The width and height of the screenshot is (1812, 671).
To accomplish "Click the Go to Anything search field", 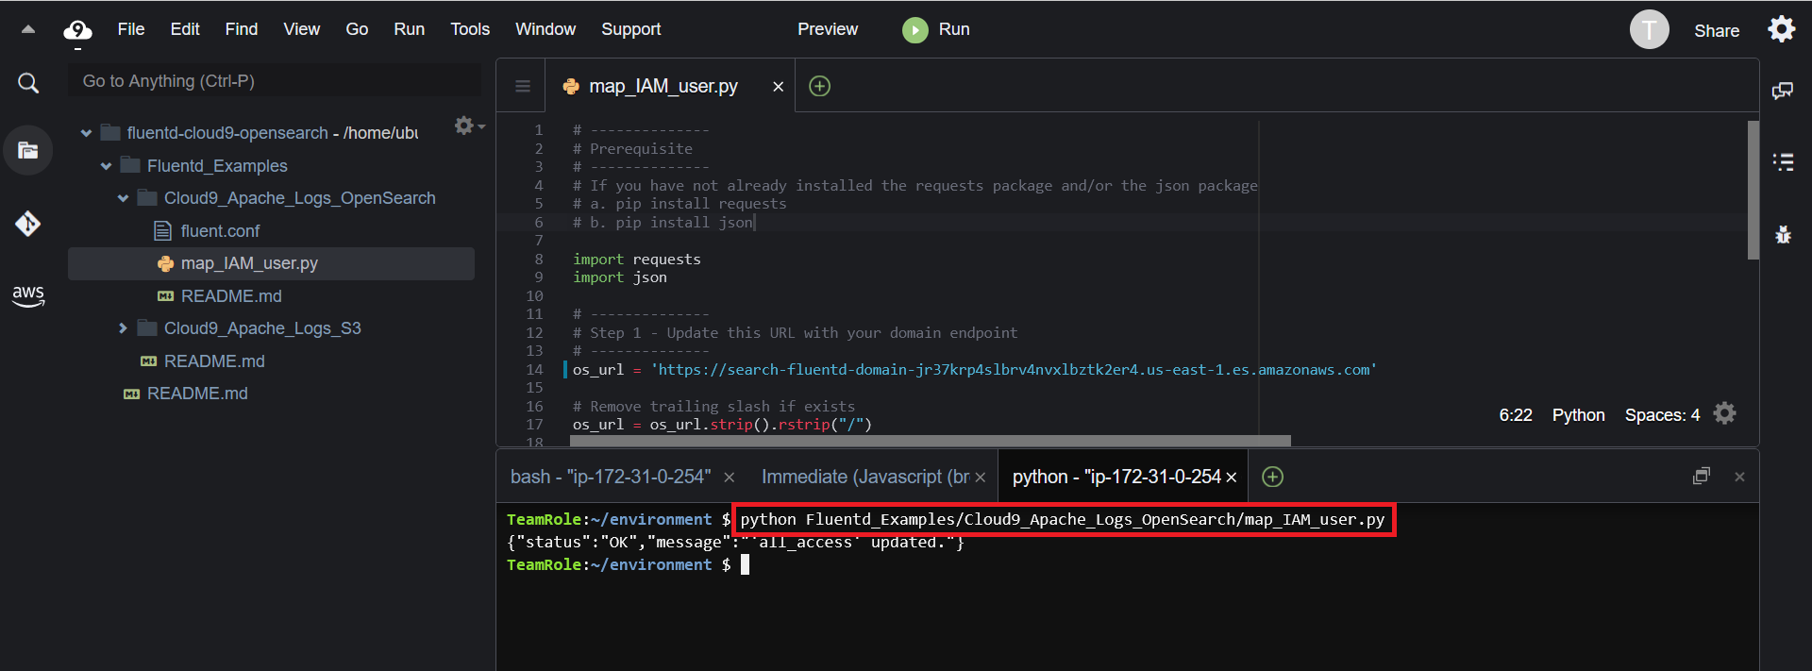I will click(275, 81).
